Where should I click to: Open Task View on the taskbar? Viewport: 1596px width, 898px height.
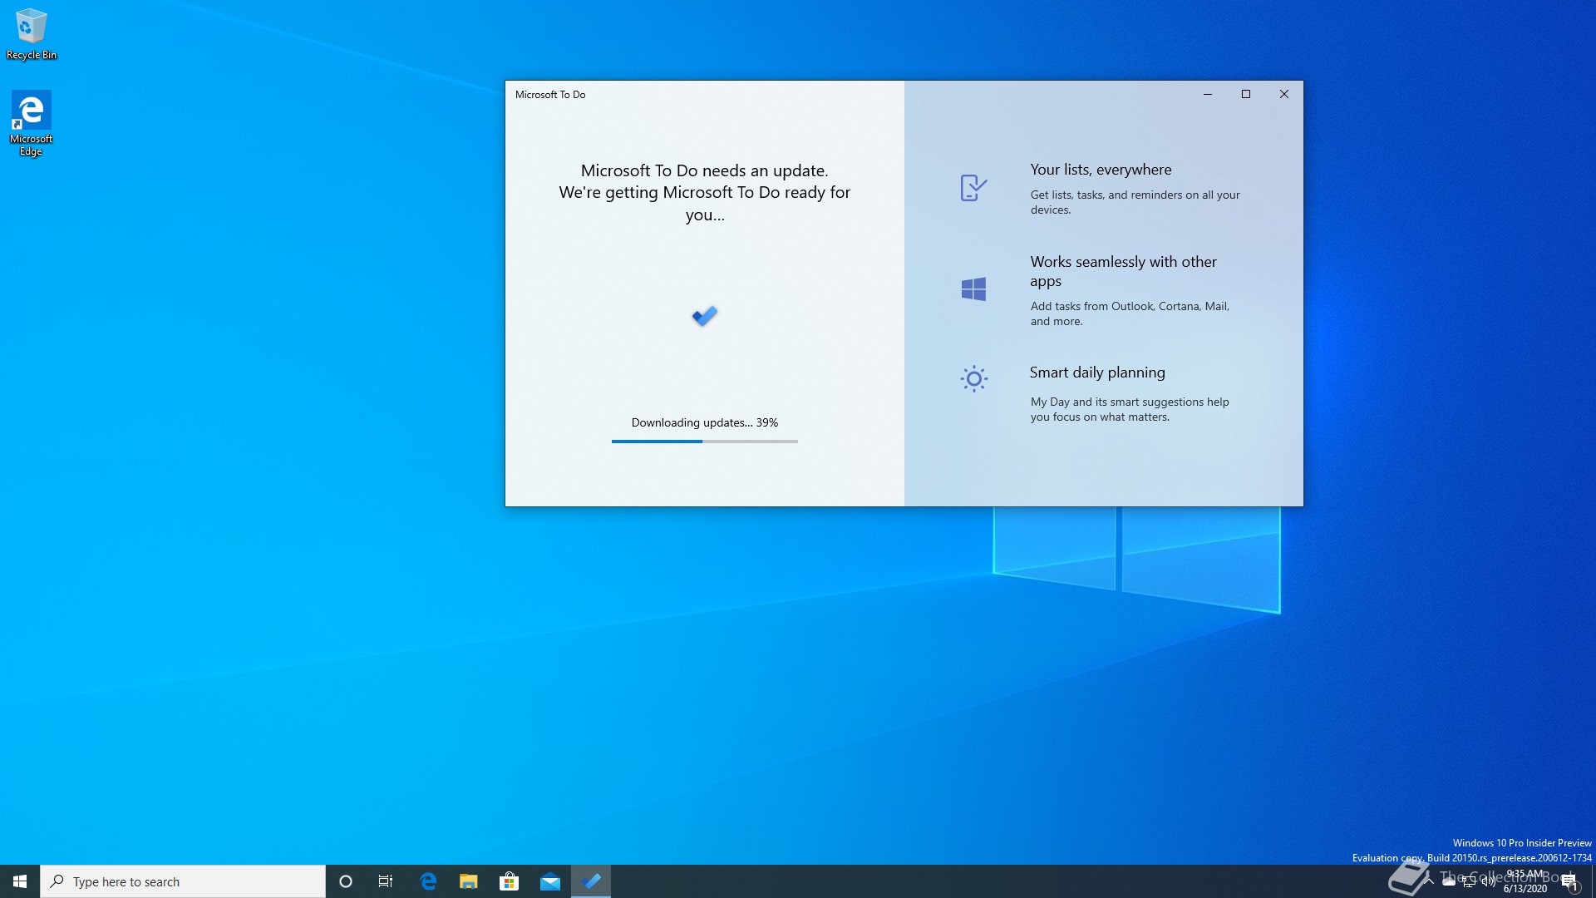(x=386, y=881)
